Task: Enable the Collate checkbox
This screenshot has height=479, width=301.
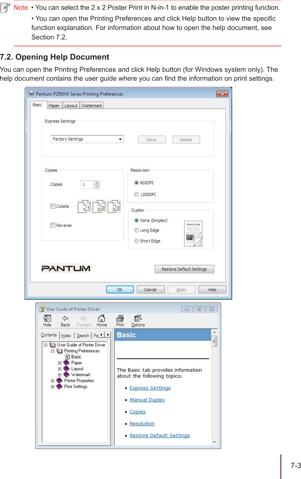Action: [x=53, y=206]
